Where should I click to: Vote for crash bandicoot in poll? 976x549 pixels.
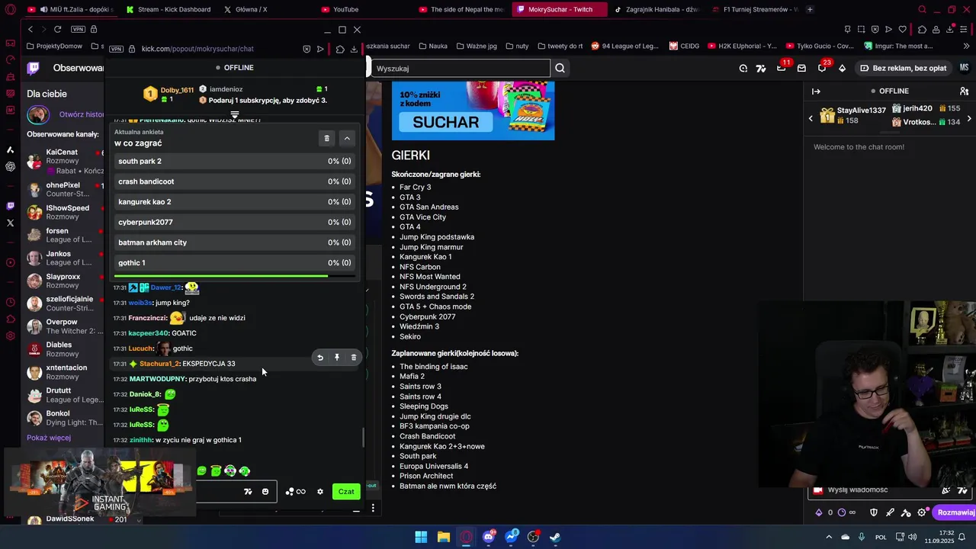234,181
